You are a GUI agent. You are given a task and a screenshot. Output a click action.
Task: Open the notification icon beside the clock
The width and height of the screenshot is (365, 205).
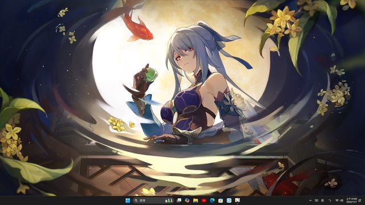(x=360, y=200)
